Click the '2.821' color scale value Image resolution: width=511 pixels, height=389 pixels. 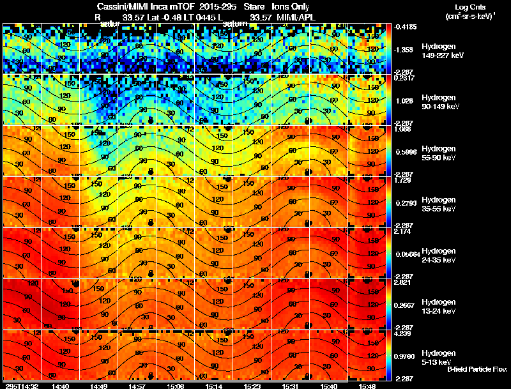click(x=402, y=282)
